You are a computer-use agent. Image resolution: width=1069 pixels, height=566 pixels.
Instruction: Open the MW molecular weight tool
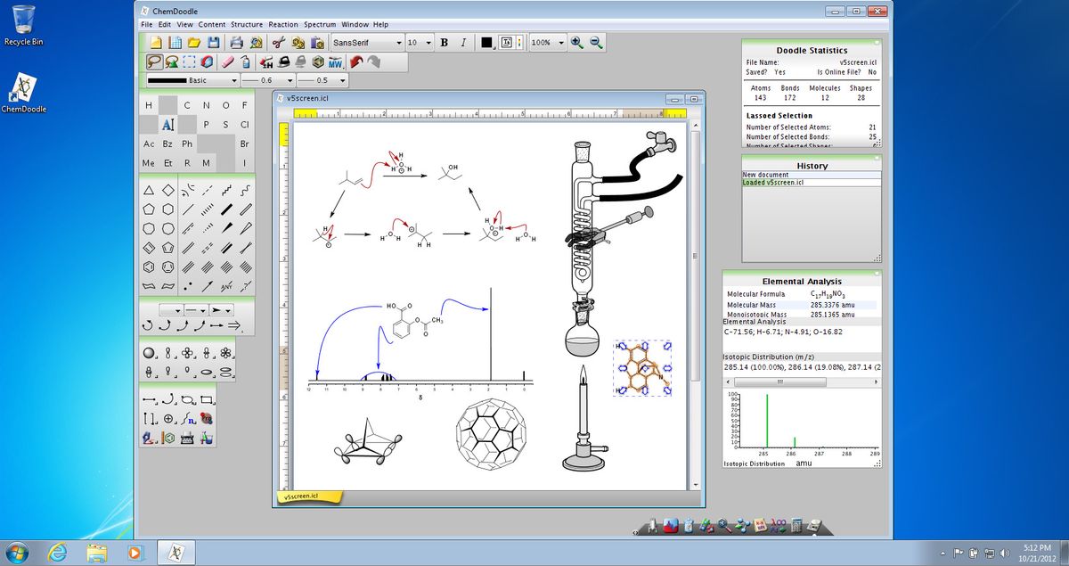tap(334, 63)
